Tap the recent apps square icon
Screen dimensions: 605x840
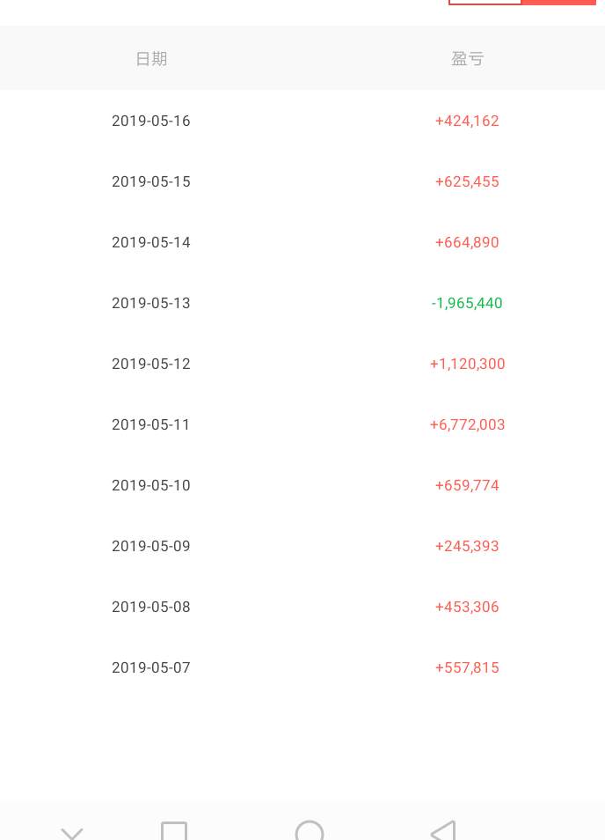click(x=174, y=831)
